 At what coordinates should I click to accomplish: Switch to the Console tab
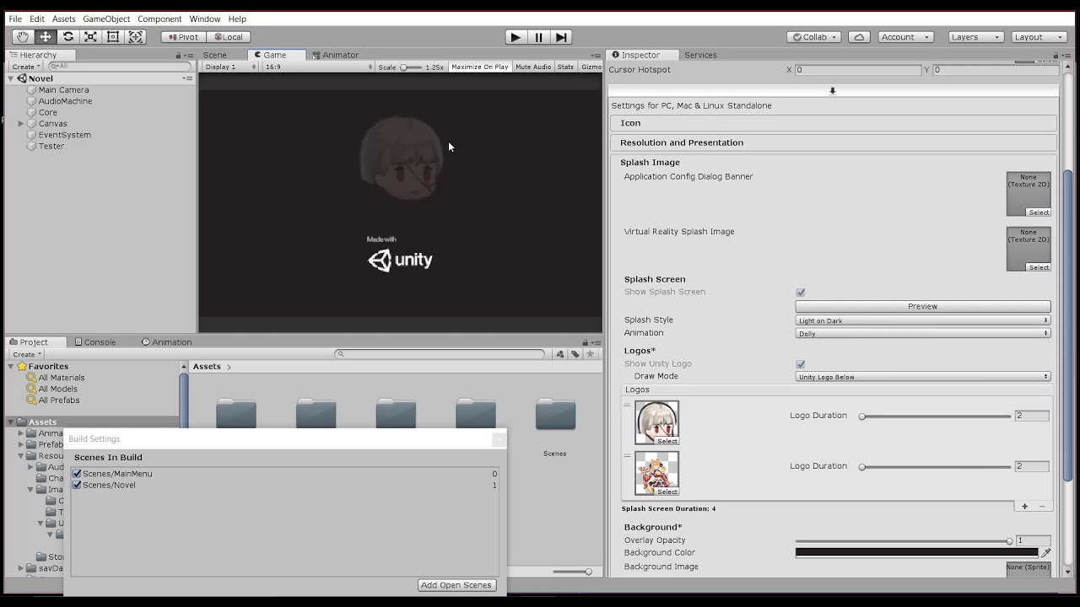coord(95,342)
